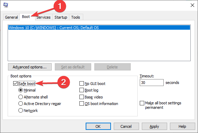The width and height of the screenshot is (198, 133).
Task: Switch to the General tab
Action: (11, 17)
